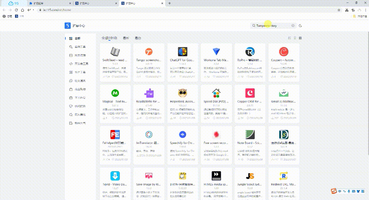Toggle dark mode moon icon in header
The height and width of the screenshot is (200, 369).
point(300,25)
